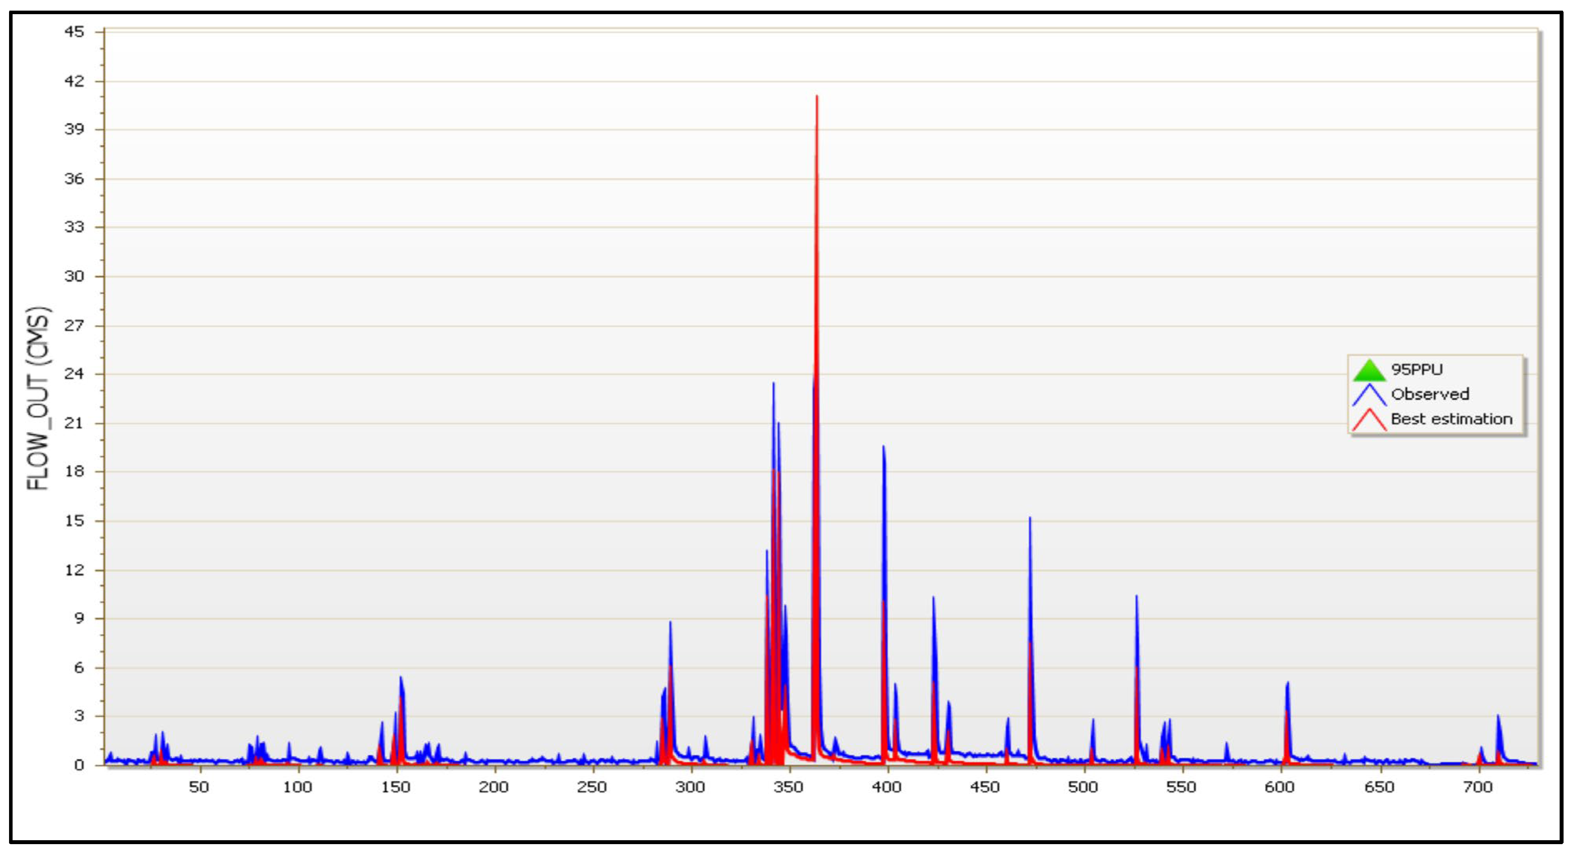Click the blue peak near x=470
The height and width of the screenshot is (852, 1573).
click(x=1029, y=520)
